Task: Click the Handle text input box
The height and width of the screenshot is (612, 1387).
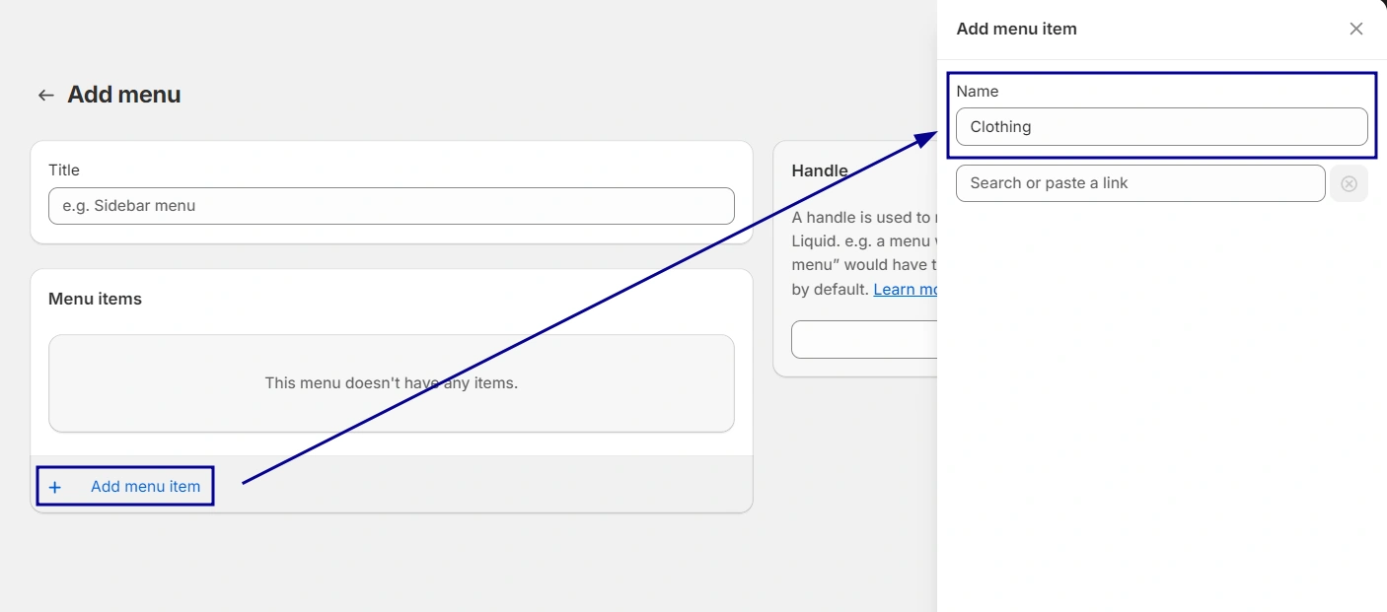Action: [864, 339]
